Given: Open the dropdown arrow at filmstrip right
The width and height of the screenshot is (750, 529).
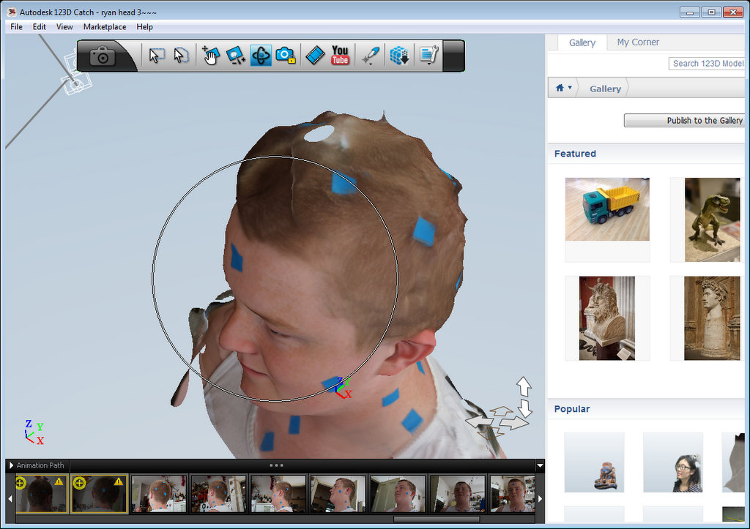Looking at the screenshot, I should tap(540, 465).
